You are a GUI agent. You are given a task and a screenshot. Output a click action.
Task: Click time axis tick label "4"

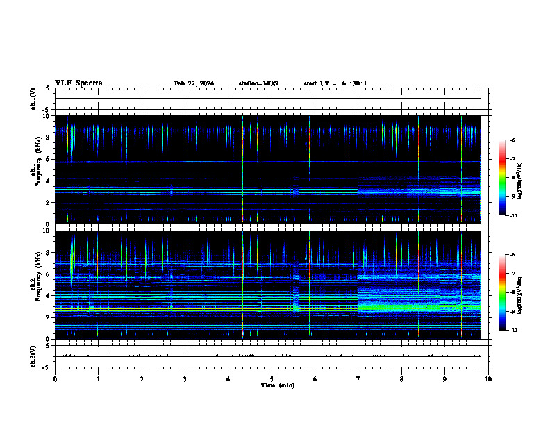click(x=228, y=379)
